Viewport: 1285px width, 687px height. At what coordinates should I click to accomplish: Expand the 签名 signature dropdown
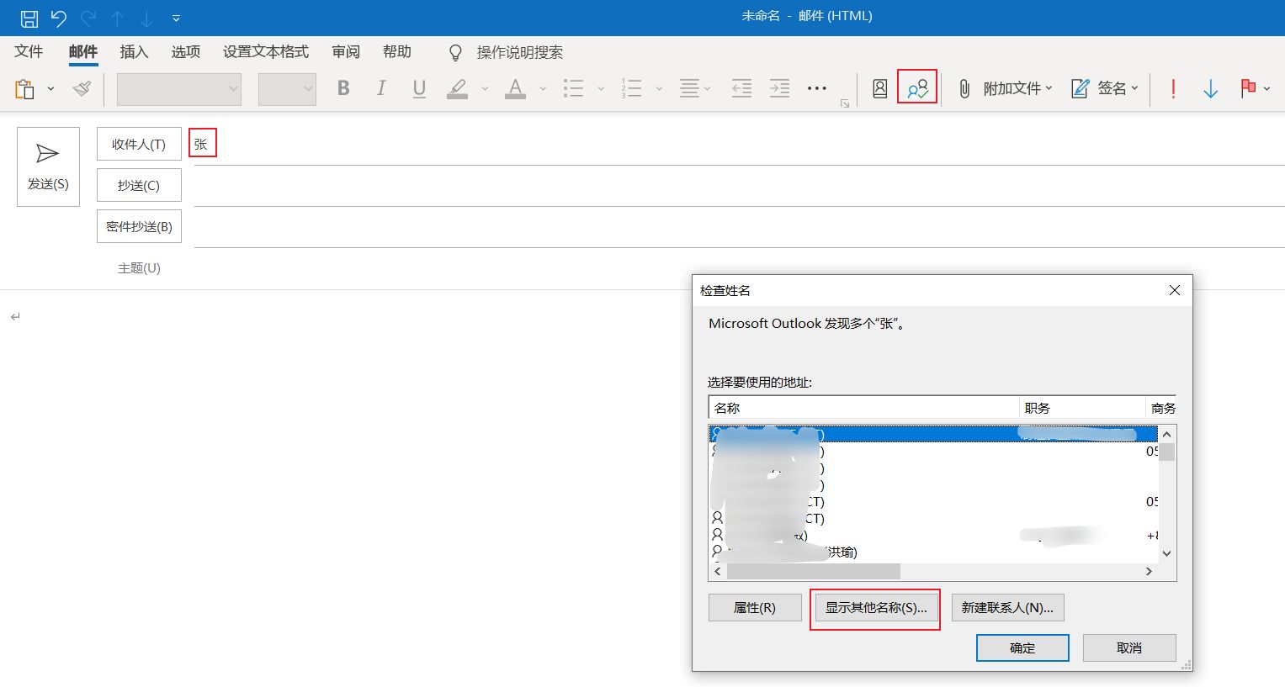coord(1105,88)
